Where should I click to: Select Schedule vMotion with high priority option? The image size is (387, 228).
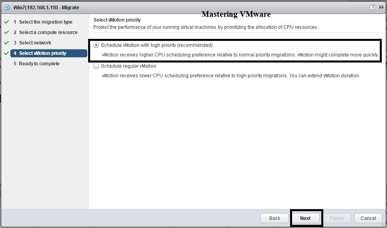(x=96, y=45)
